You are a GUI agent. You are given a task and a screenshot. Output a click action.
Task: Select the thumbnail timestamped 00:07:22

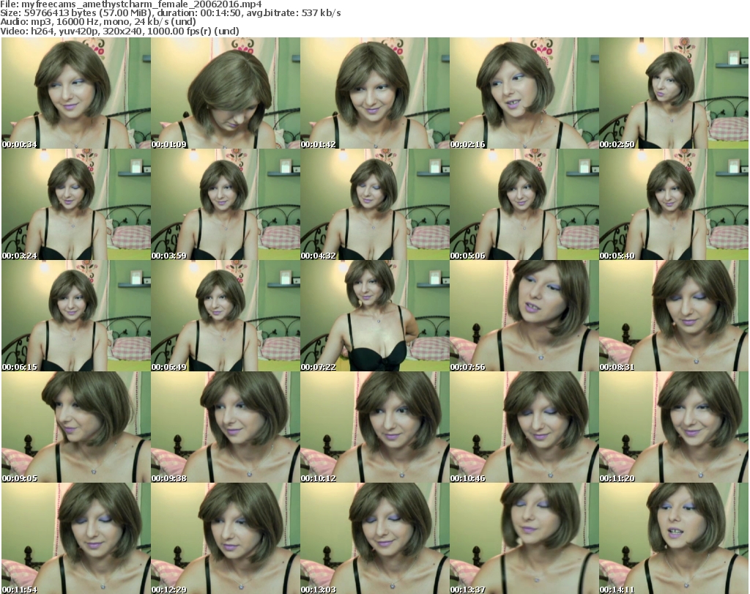click(375, 316)
